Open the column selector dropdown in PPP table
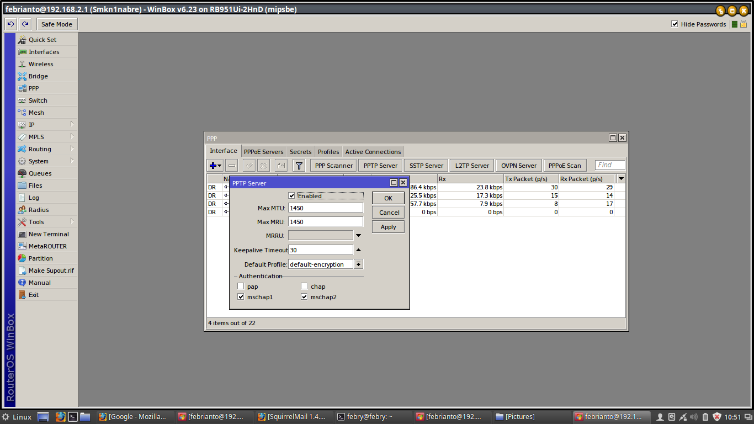 coord(622,179)
